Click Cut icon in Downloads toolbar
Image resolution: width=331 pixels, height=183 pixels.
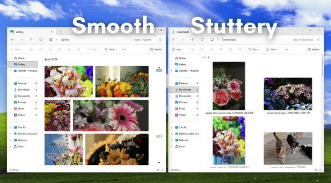(x=193, y=49)
